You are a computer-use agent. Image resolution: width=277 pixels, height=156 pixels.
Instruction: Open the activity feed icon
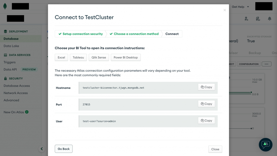click(x=258, y=19)
